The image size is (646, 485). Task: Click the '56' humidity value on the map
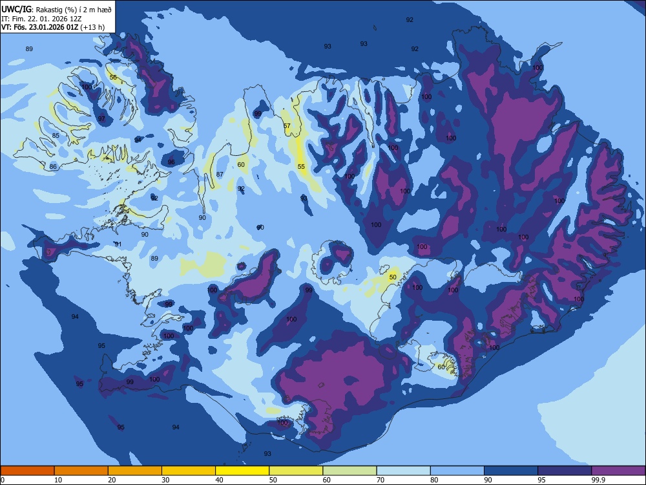point(113,77)
